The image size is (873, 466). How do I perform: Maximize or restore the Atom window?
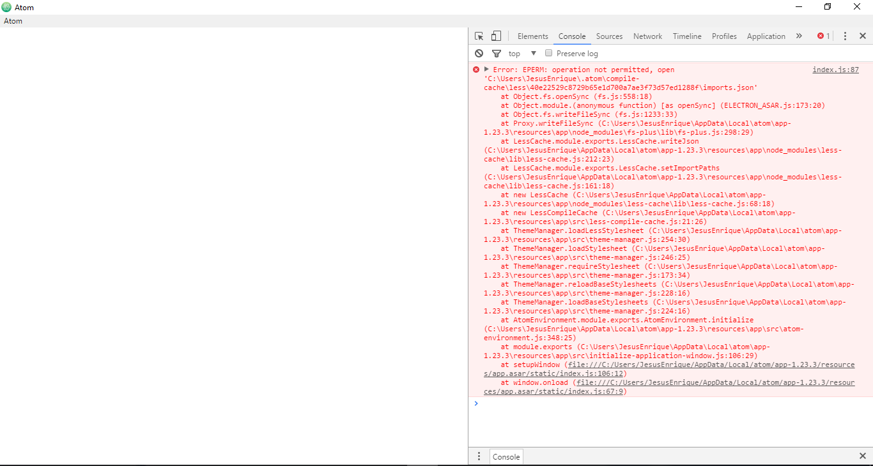tap(828, 7)
